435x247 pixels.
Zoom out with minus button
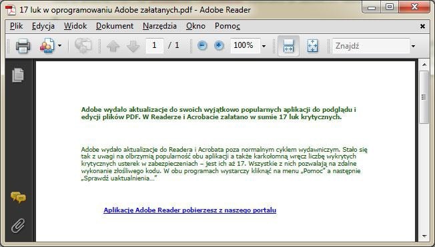coord(202,45)
